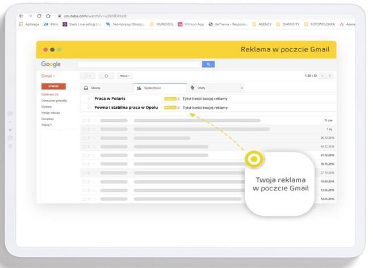Open the Gmail dropdown menu

[x=48, y=76]
